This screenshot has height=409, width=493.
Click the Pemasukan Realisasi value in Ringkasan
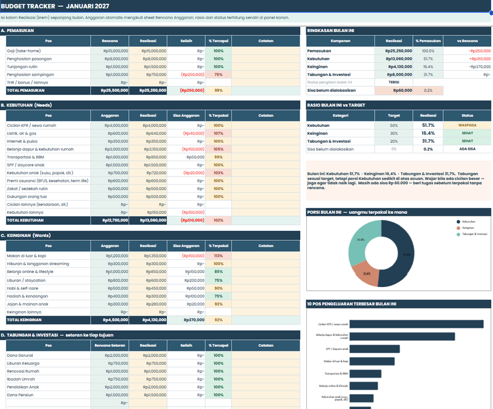click(393, 51)
